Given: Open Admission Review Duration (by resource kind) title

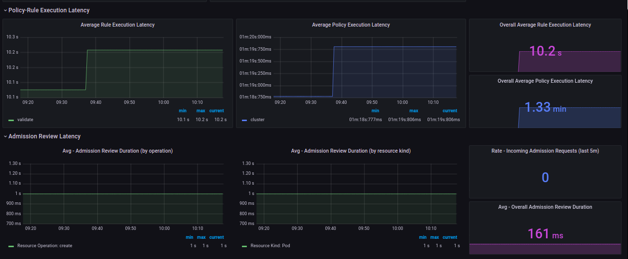Looking at the screenshot, I should [x=351, y=151].
